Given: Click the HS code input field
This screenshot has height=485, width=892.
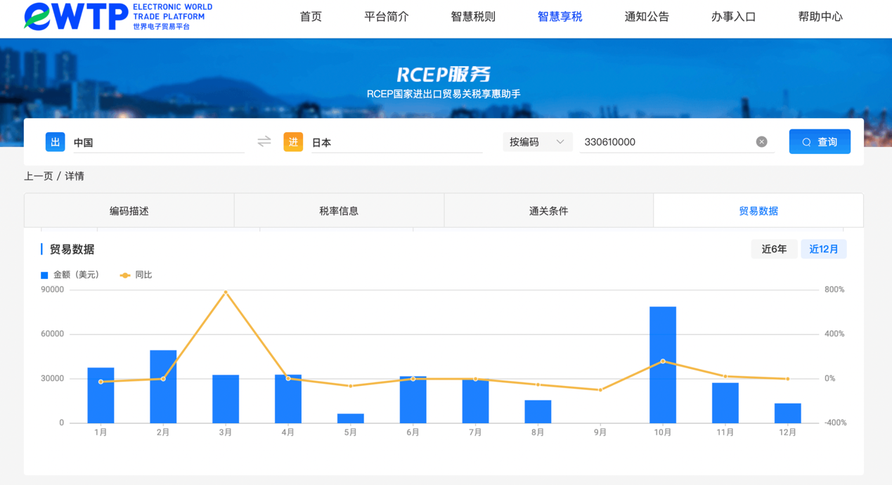Looking at the screenshot, I should (666, 142).
